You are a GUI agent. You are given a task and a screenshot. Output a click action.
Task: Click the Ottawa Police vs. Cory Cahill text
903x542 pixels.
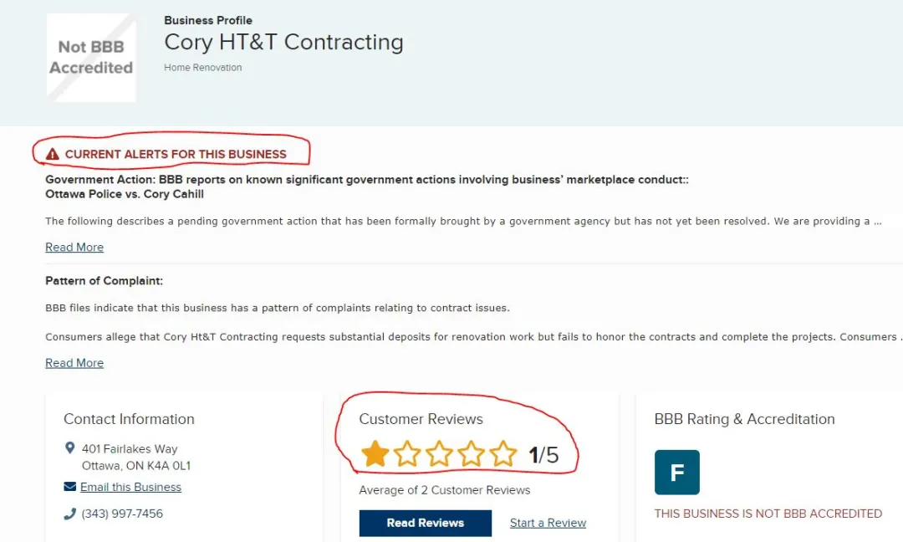(125, 194)
